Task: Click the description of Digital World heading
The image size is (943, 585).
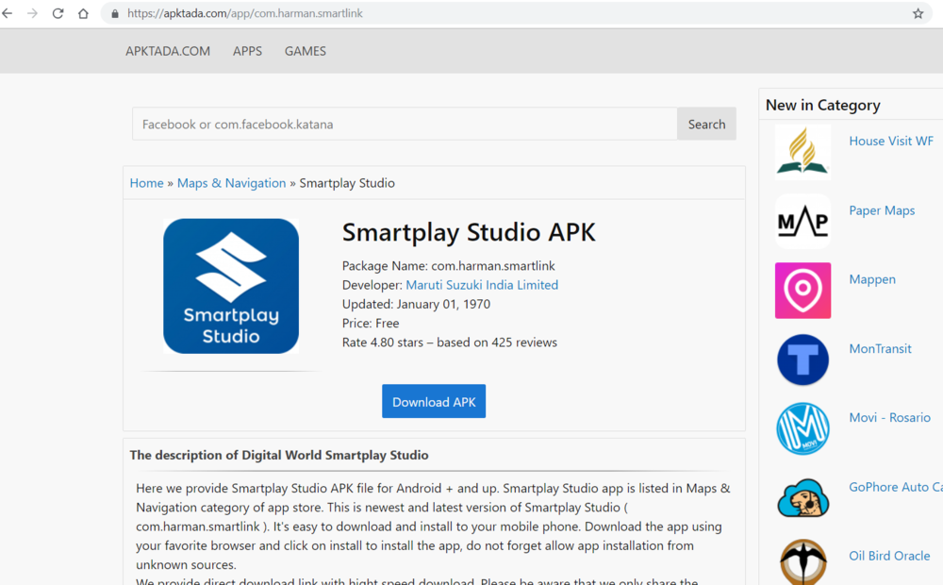Action: (x=279, y=455)
